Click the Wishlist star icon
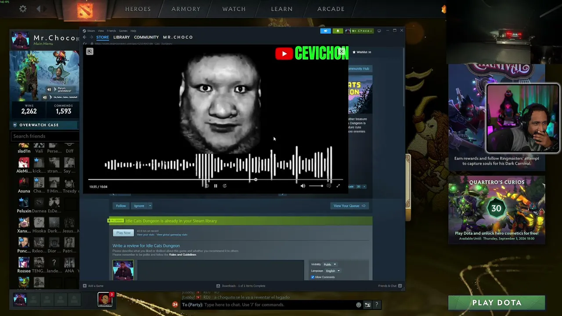The image size is (562, 316). coord(354,52)
